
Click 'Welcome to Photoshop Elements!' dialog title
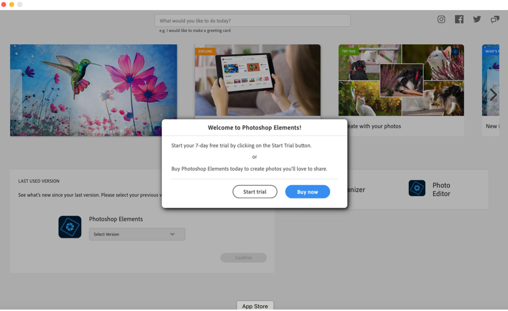(x=254, y=127)
